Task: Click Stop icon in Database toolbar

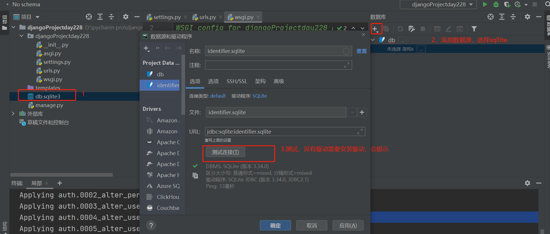Action: coord(423,29)
